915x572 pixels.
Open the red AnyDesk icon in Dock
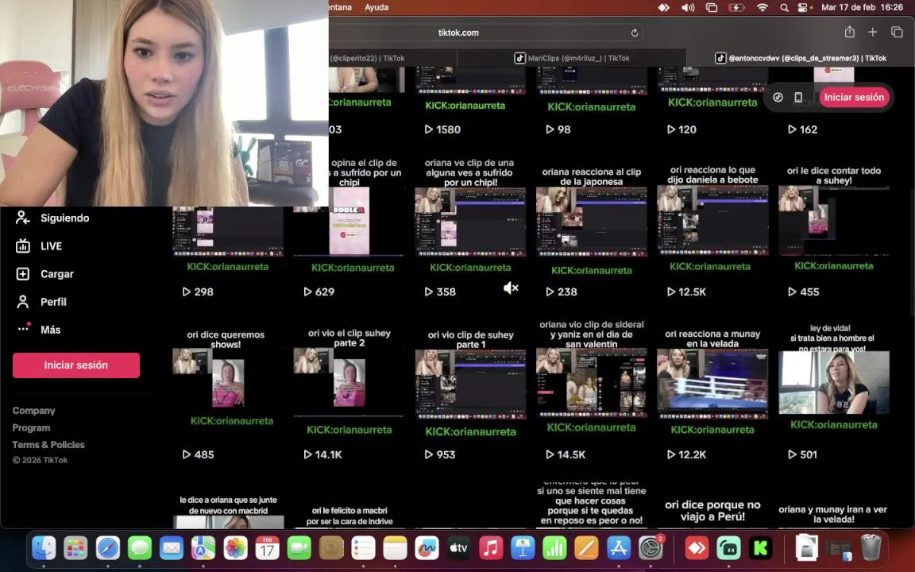[697, 548]
